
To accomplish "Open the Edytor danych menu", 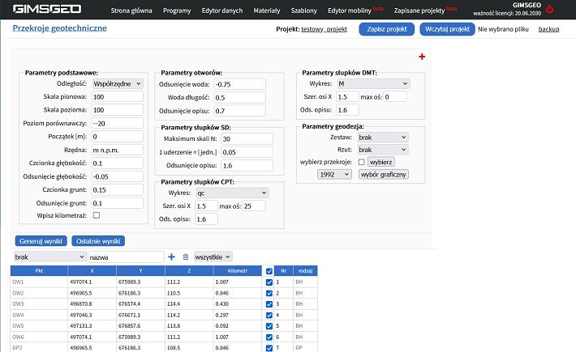I will (221, 11).
